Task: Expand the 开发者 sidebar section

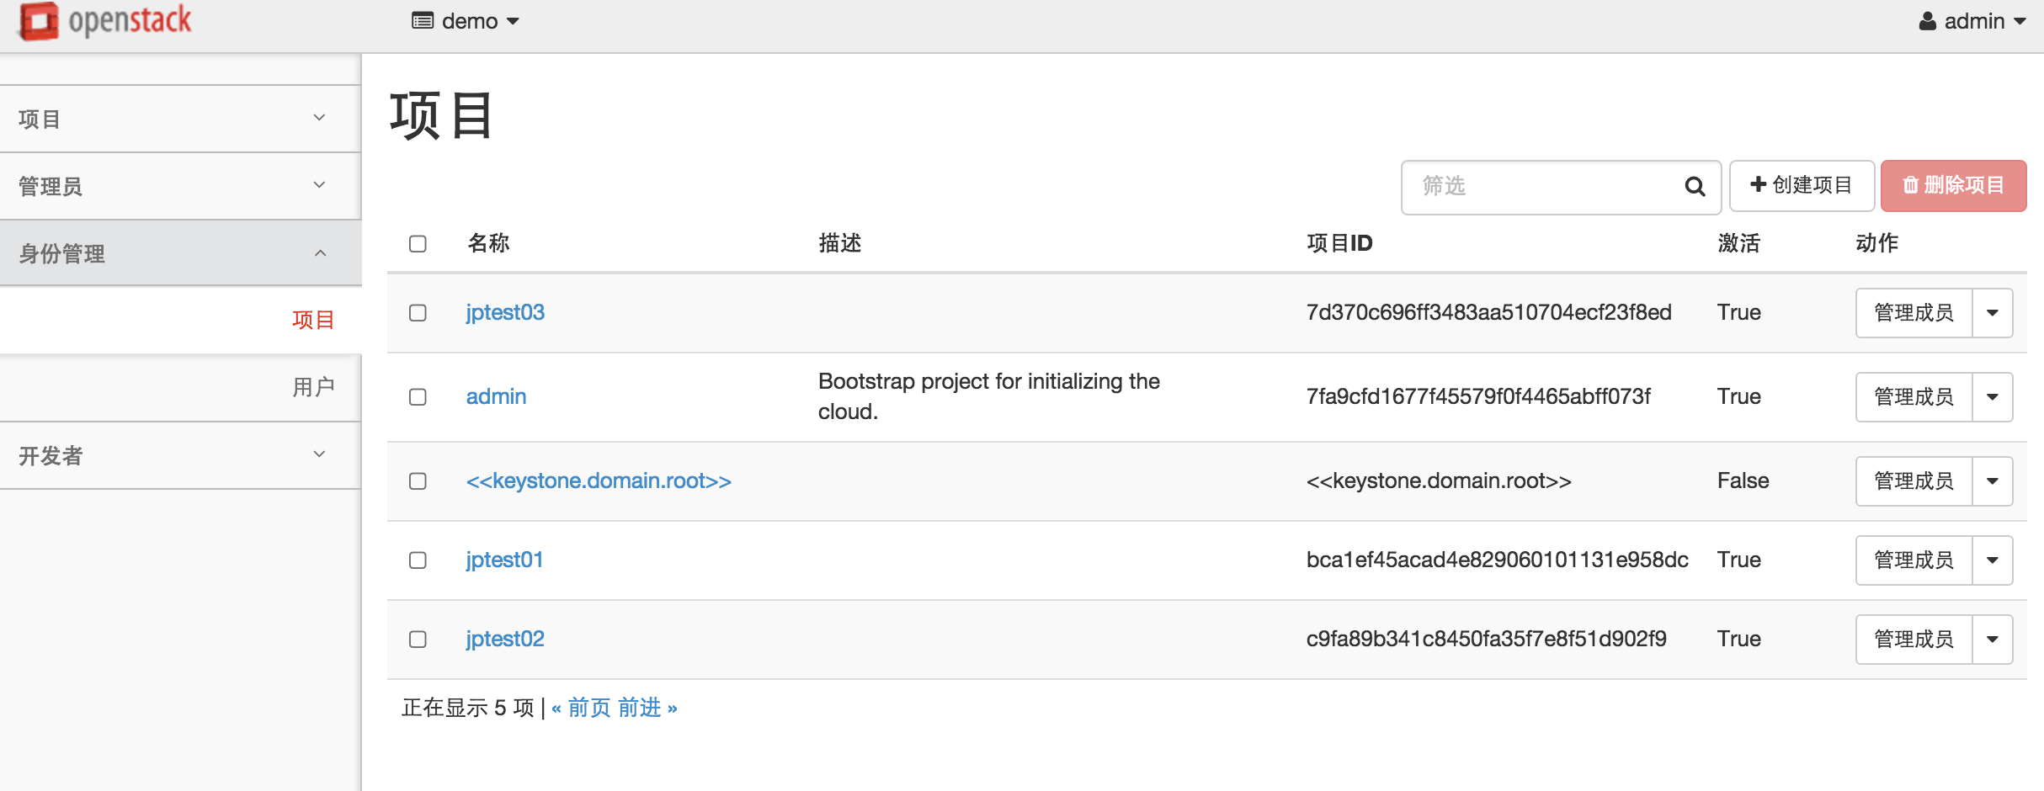Action: [180, 455]
